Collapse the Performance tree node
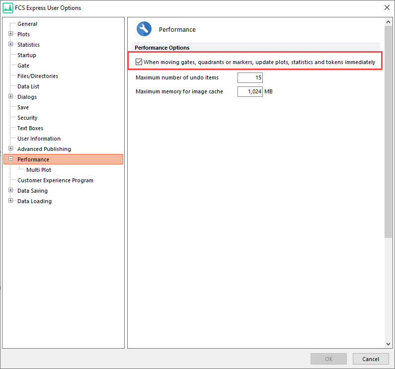The image size is (395, 369). (x=10, y=159)
